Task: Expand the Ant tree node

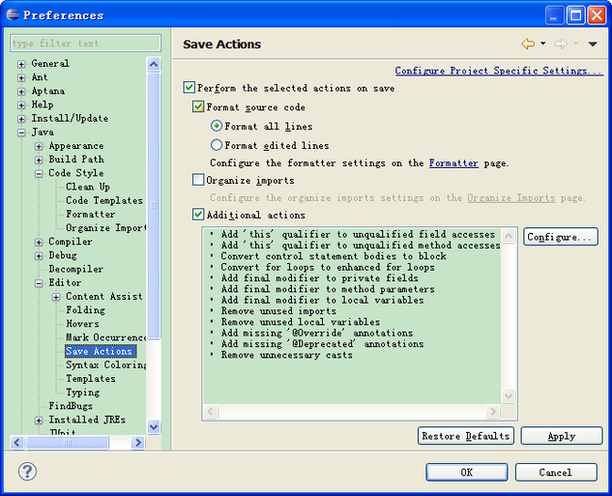Action: tap(22, 77)
